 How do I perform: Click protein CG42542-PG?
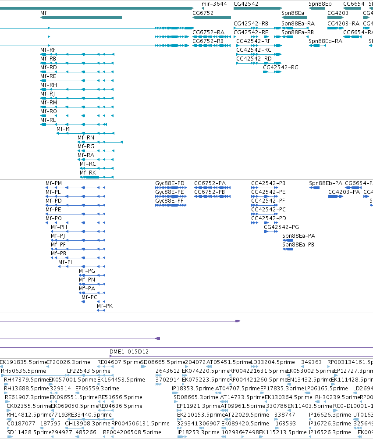(x=271, y=232)
